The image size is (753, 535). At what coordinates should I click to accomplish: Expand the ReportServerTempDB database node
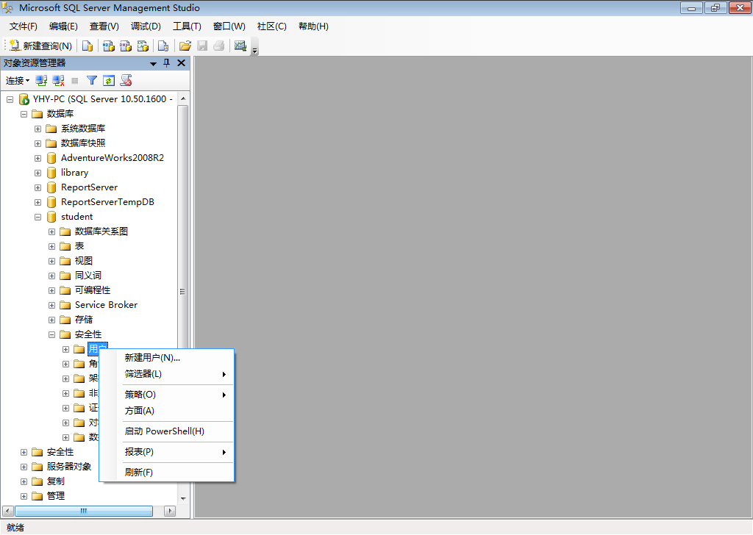coord(38,203)
